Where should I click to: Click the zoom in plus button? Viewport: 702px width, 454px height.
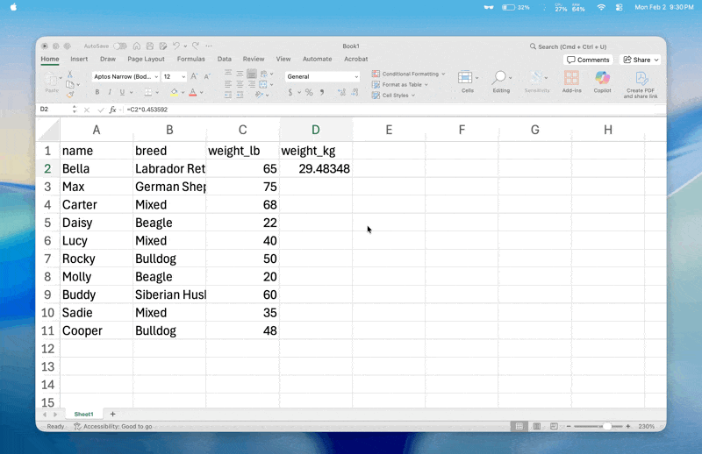click(x=628, y=426)
